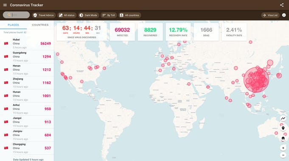Open the All countries filter

(129, 15)
